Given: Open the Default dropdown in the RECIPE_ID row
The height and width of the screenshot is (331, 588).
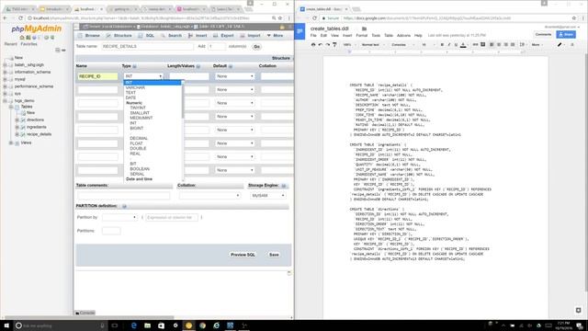Looking at the screenshot, I should click(x=234, y=76).
